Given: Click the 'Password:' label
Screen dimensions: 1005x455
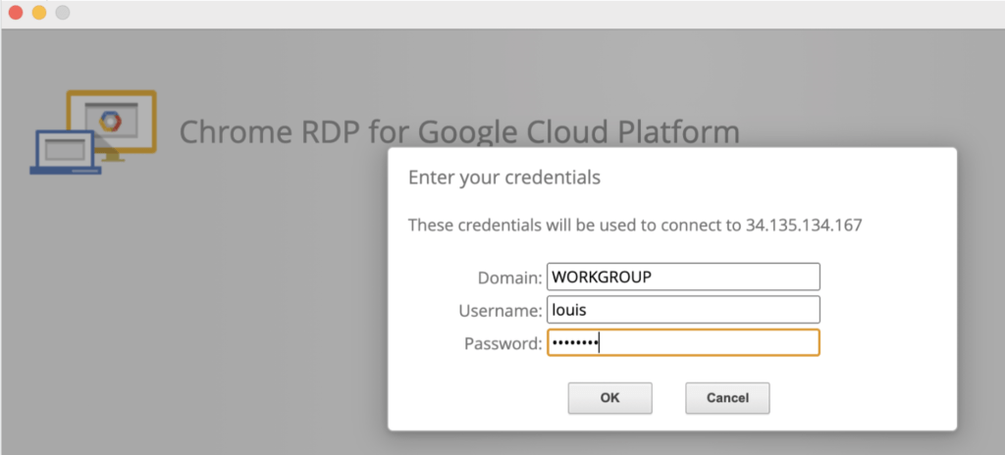Looking at the screenshot, I should pyautogui.click(x=502, y=343).
